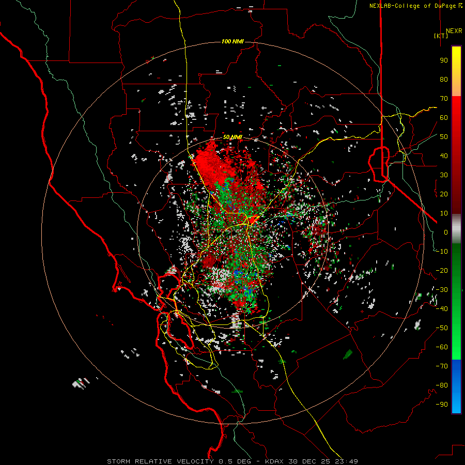Click the NEXLAB-College of DuPage credit text
Image resolution: width=465 pixels, height=465 pixels.
(x=415, y=6)
